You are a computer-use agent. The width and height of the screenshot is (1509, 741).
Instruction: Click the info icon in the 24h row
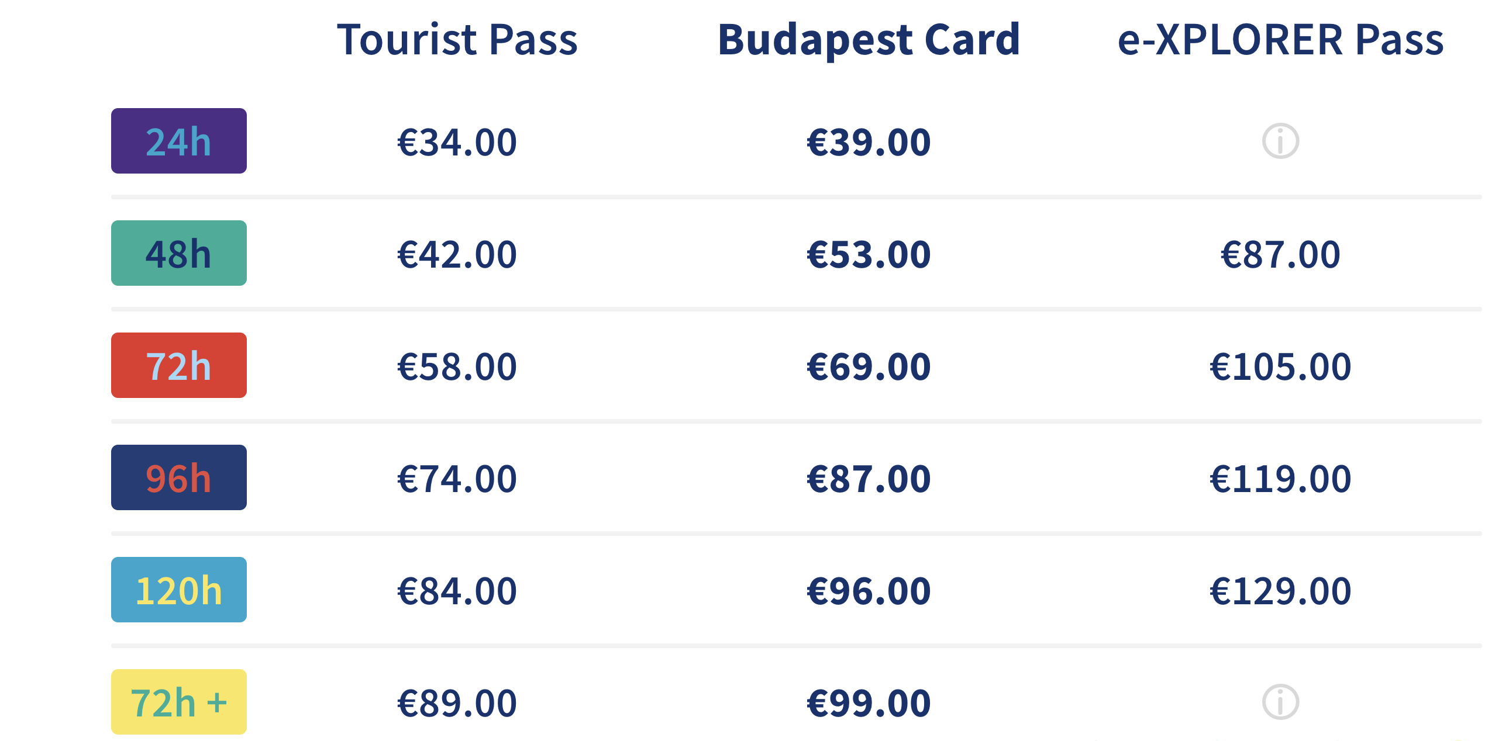point(1280,141)
